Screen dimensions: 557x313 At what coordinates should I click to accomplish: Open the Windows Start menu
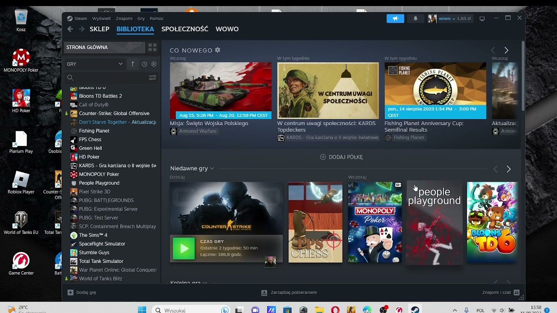click(x=142, y=310)
